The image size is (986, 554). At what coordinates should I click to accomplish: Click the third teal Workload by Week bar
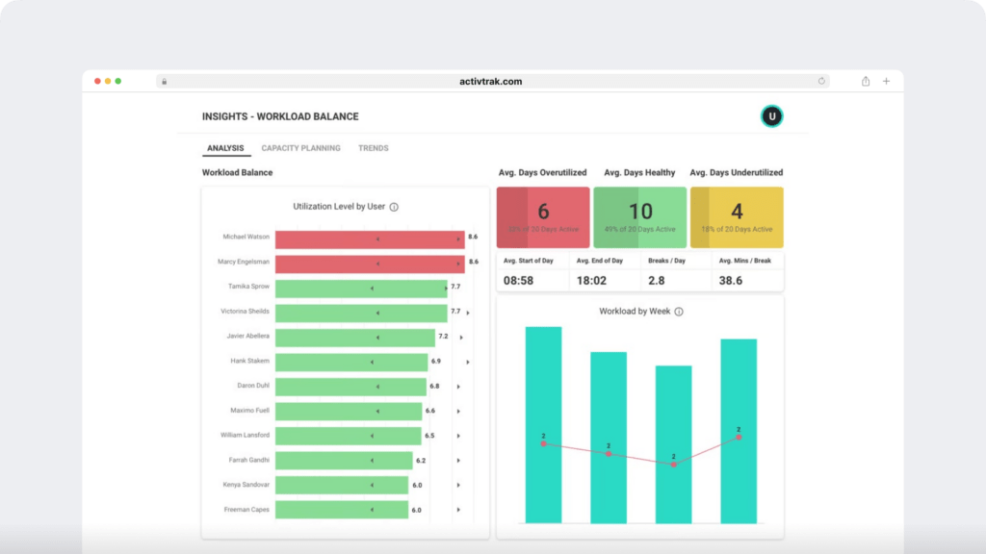tap(673, 444)
